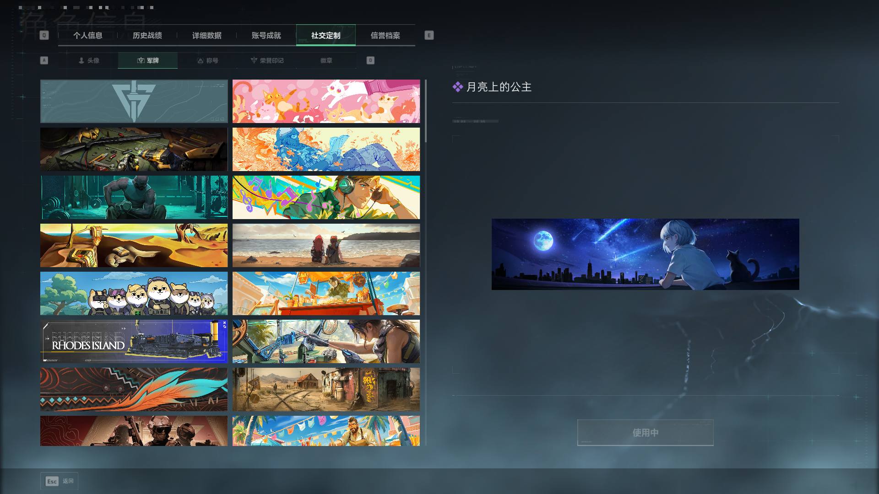Open the 详细数据 tab

207,35
